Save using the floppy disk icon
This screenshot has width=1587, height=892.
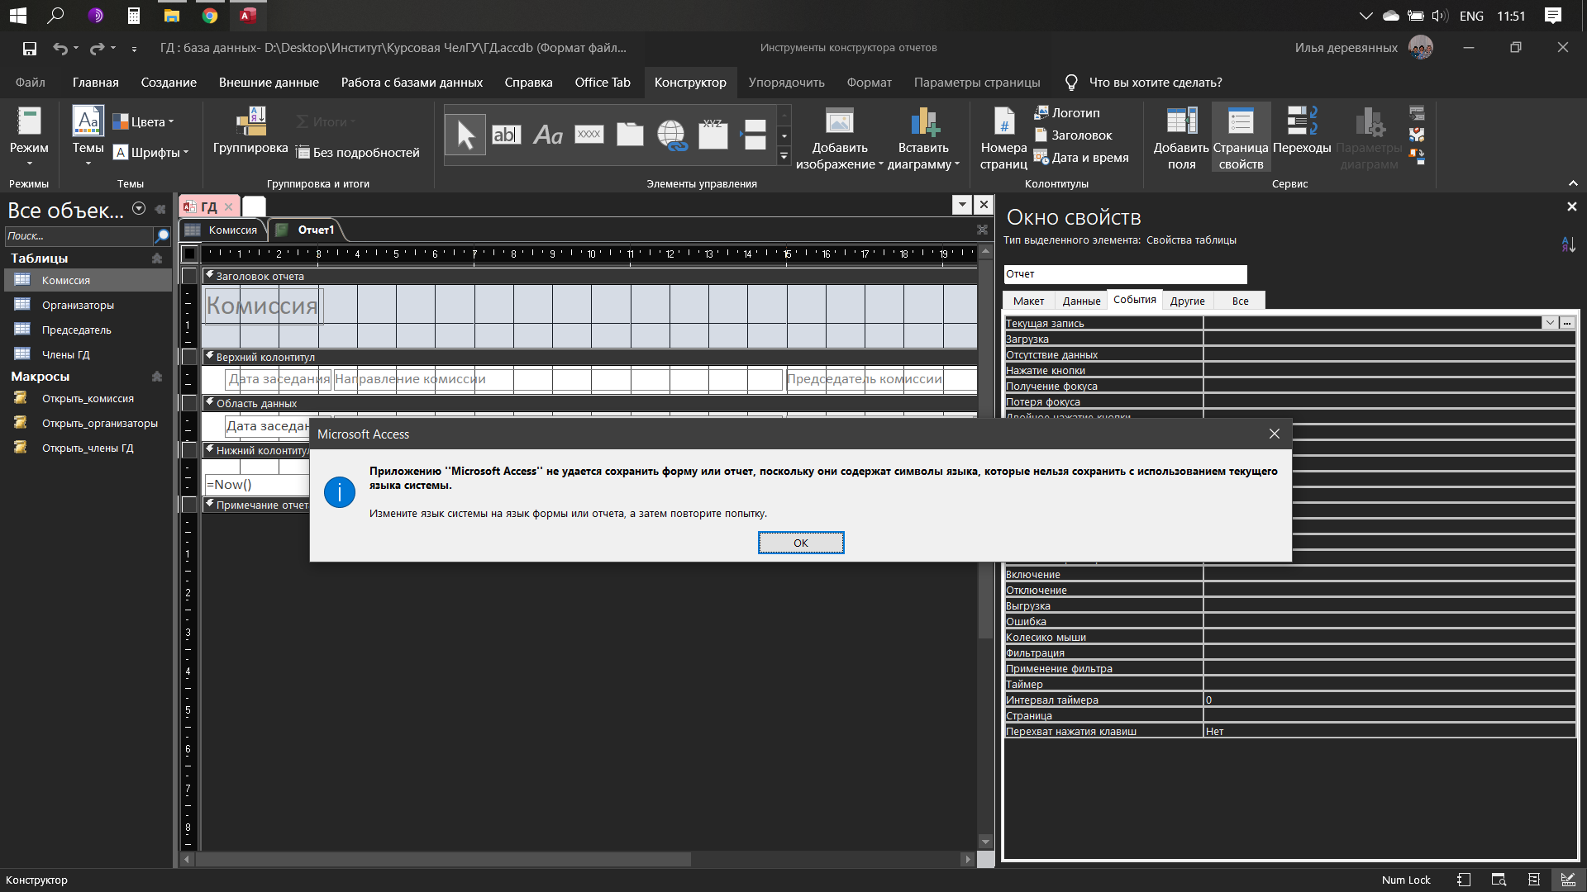tap(30, 49)
